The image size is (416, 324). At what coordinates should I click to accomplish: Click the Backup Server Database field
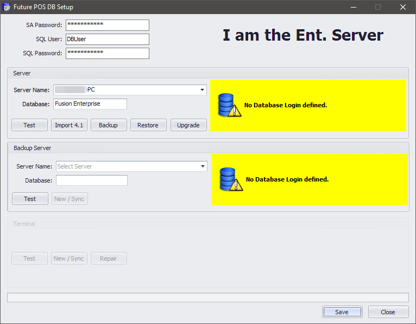pos(91,180)
